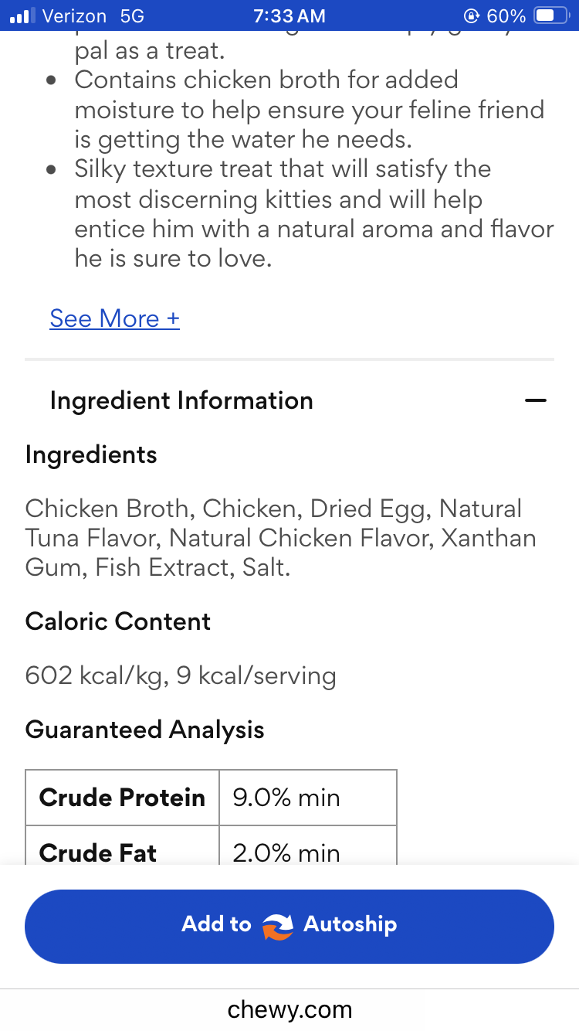Tap the 7:33 AM clock in status bar
The height and width of the screenshot is (1031, 579).
pos(289,15)
